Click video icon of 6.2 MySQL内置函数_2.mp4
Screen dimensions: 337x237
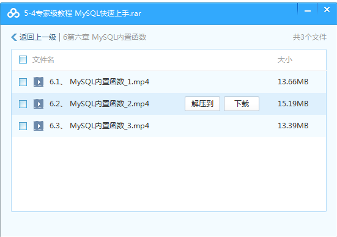[39, 104]
